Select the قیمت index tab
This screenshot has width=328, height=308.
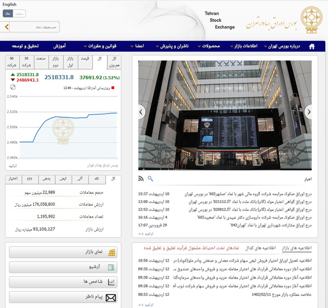tap(85, 62)
